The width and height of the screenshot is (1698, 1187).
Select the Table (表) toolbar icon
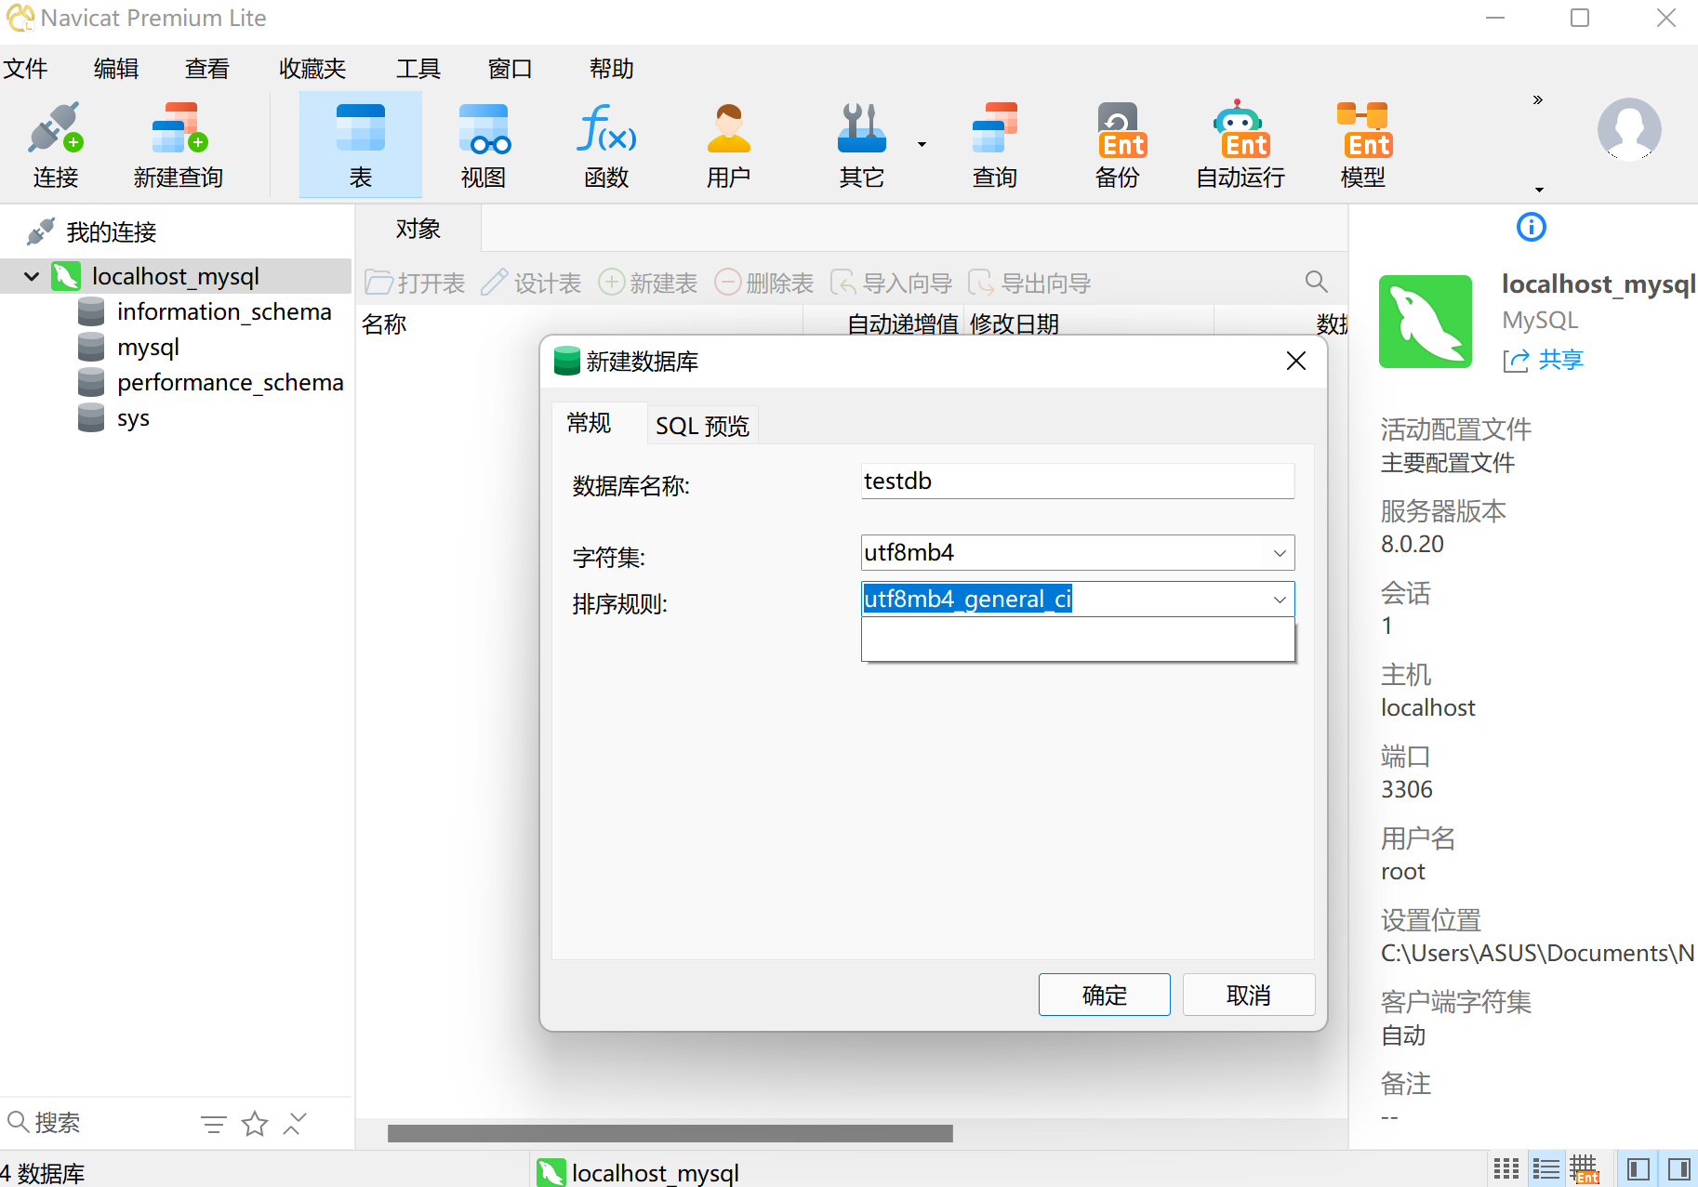(361, 145)
